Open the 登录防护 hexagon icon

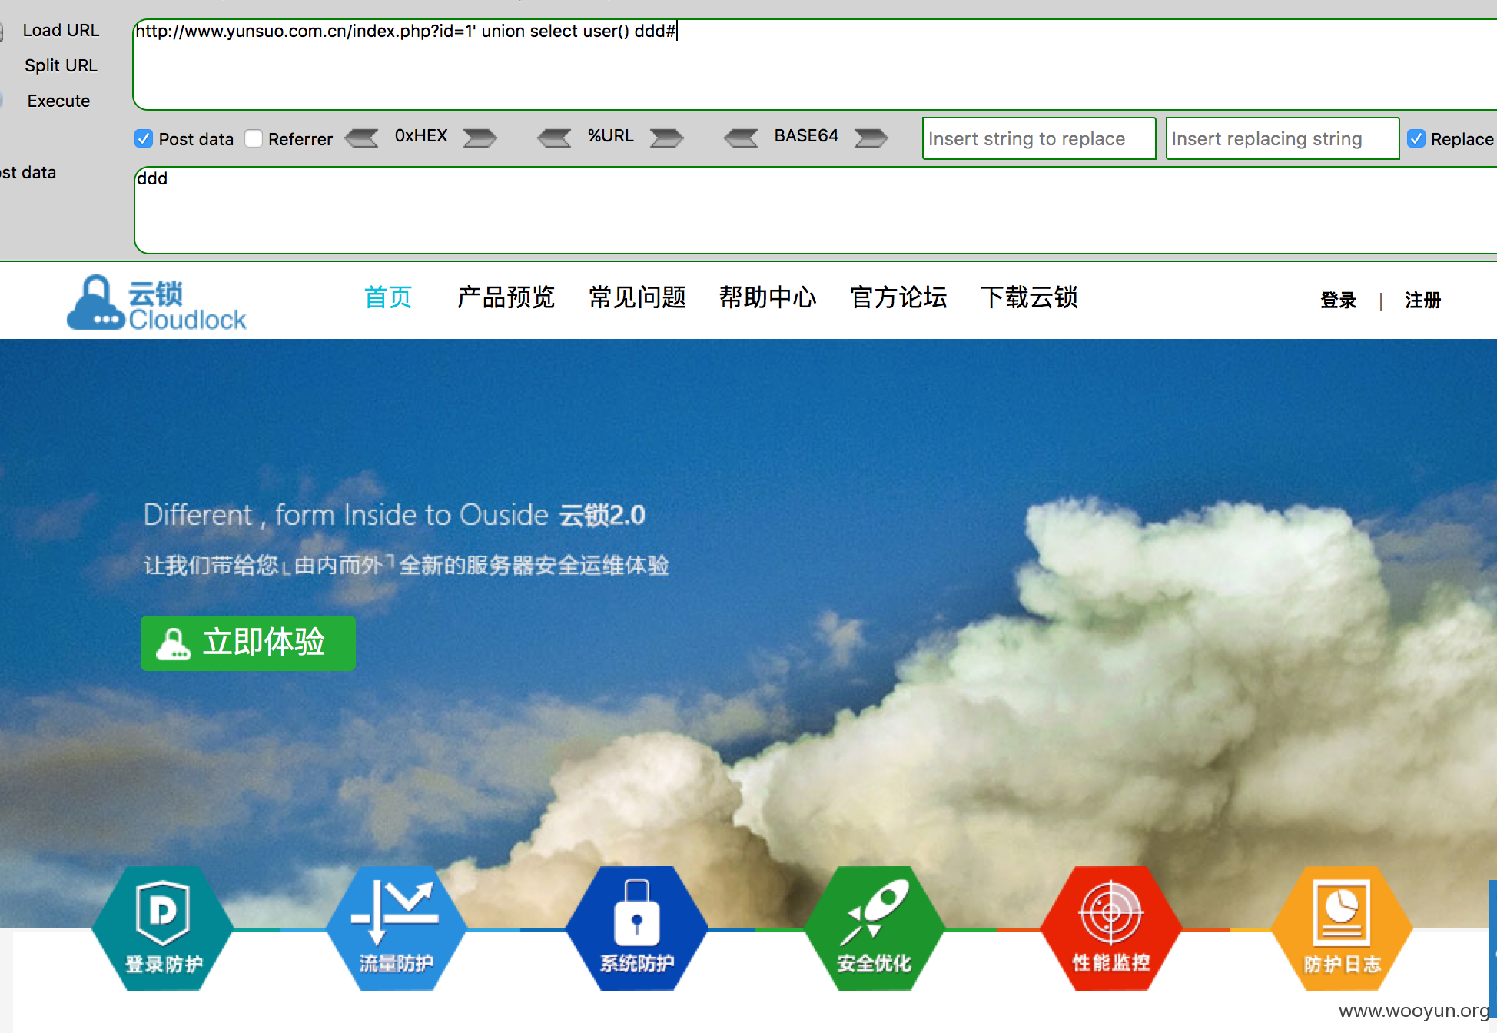click(x=163, y=928)
